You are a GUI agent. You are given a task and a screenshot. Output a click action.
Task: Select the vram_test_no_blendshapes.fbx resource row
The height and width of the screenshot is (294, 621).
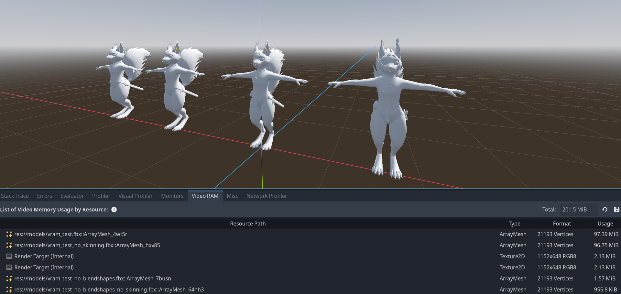click(x=93, y=278)
